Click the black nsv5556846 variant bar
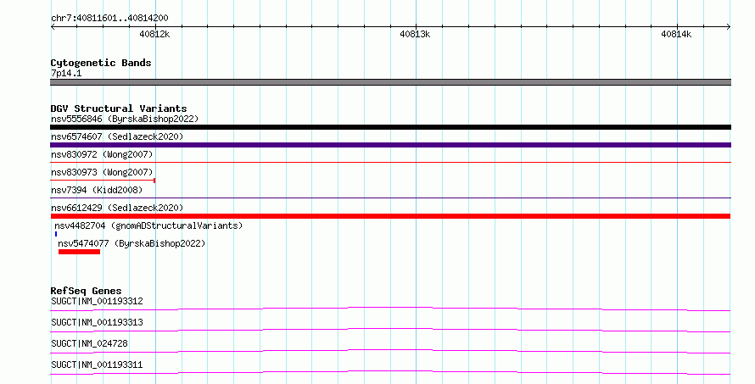755x384 pixels. pyautogui.click(x=390, y=127)
